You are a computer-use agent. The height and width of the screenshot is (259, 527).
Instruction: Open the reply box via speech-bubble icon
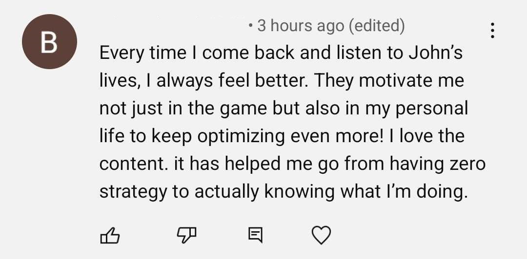coord(255,236)
